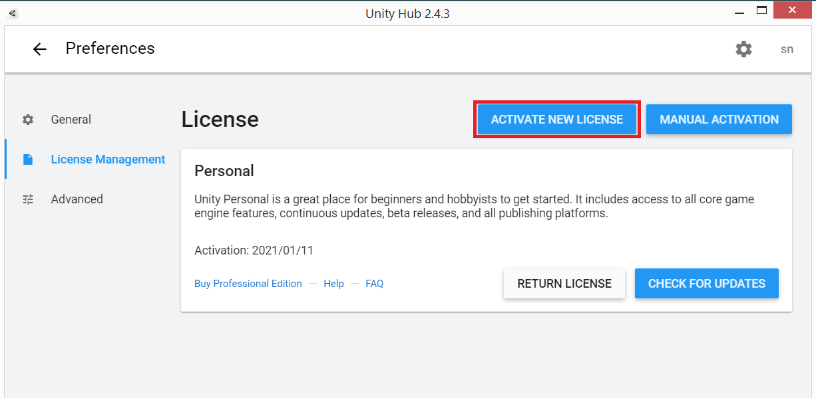Click RETURN LICENSE button
This screenshot has height=398, width=816.
click(x=564, y=284)
